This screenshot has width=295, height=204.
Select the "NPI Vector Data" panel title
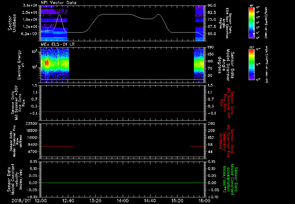tap(58, 3)
